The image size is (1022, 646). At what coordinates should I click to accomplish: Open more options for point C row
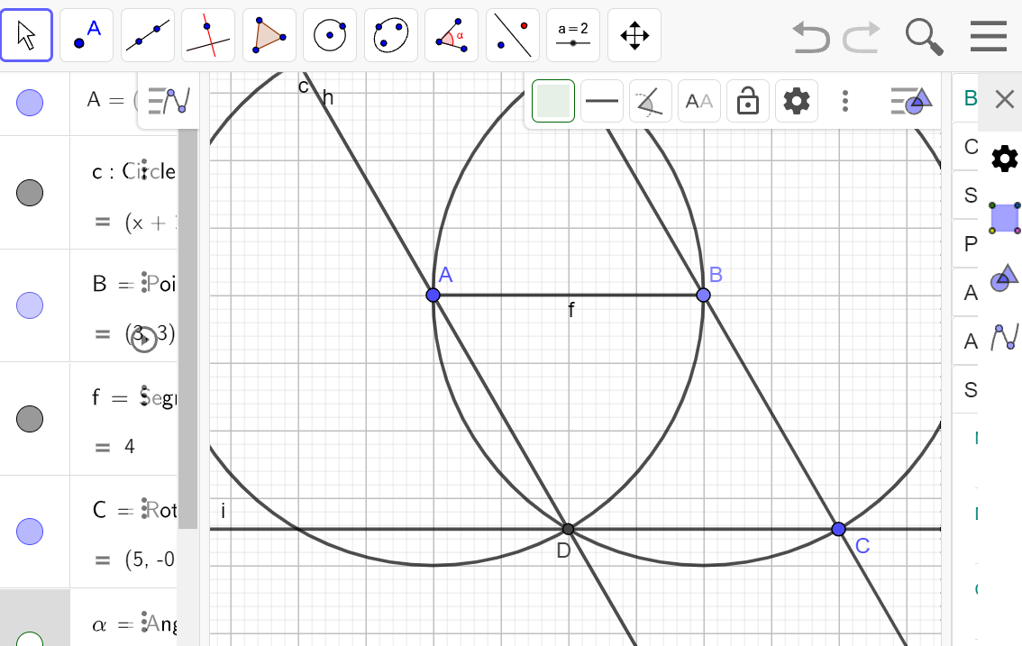click(144, 508)
